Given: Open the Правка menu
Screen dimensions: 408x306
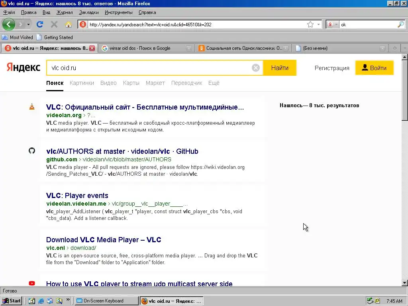Looking at the screenshot, I should [29, 12].
